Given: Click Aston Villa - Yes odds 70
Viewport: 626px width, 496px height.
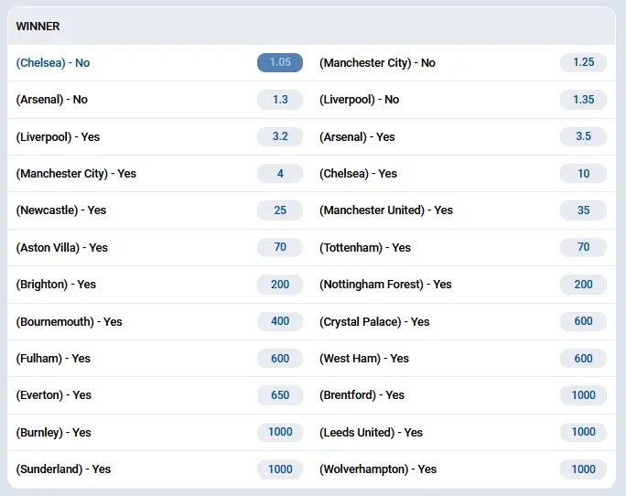Looking at the screenshot, I should tap(280, 247).
